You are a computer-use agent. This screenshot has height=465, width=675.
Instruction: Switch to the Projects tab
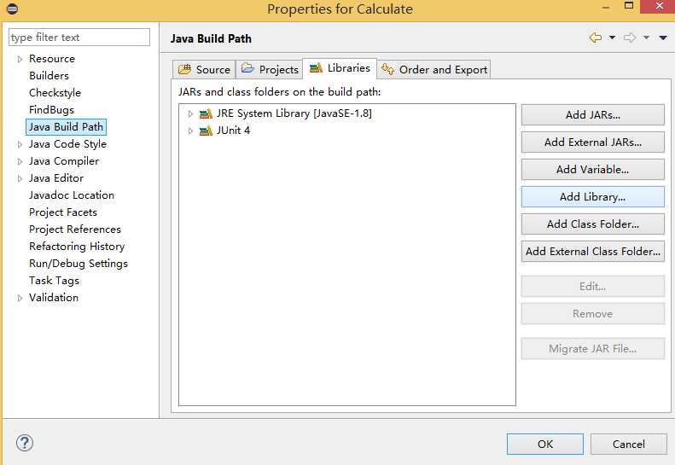point(270,69)
